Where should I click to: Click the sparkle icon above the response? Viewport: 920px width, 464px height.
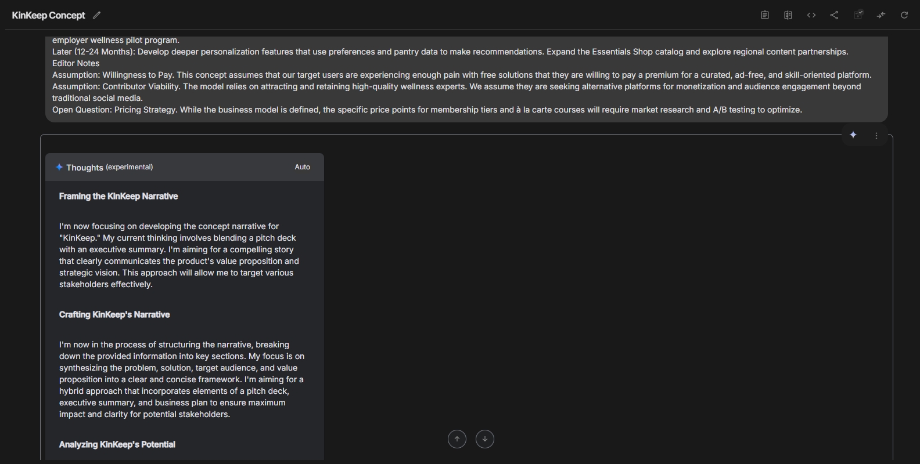[x=853, y=135]
